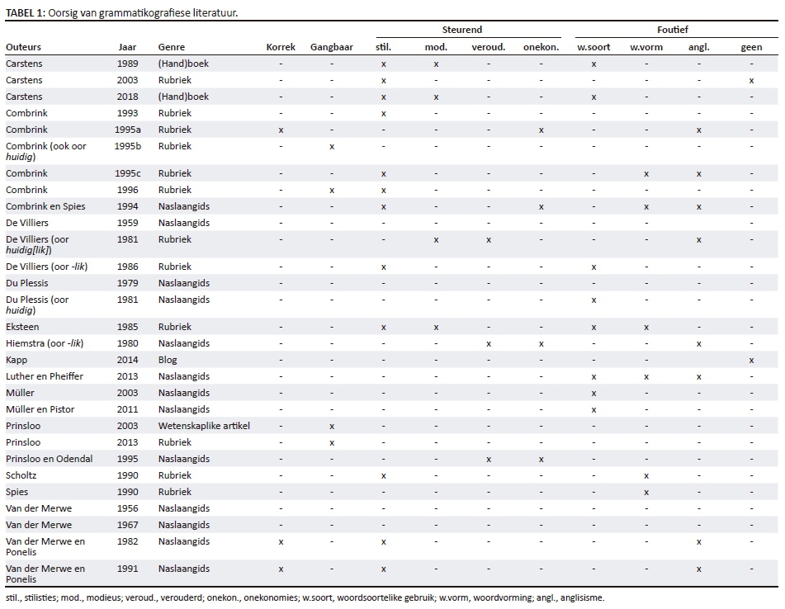Viewport: 785px width, 609px height.
Task: Click the Outeurs column header
Action: pos(23,47)
